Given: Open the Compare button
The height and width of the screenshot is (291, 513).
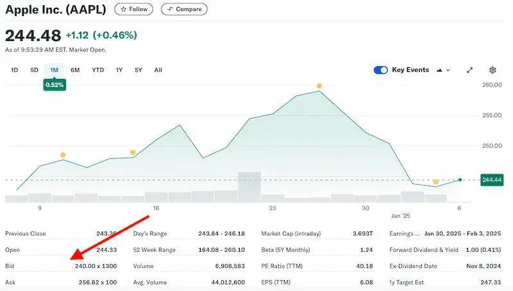Looking at the screenshot, I should [x=184, y=9].
